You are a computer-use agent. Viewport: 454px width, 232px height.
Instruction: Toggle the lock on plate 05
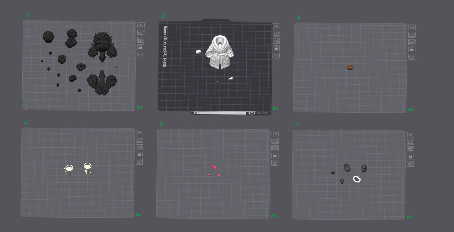click(x=275, y=155)
